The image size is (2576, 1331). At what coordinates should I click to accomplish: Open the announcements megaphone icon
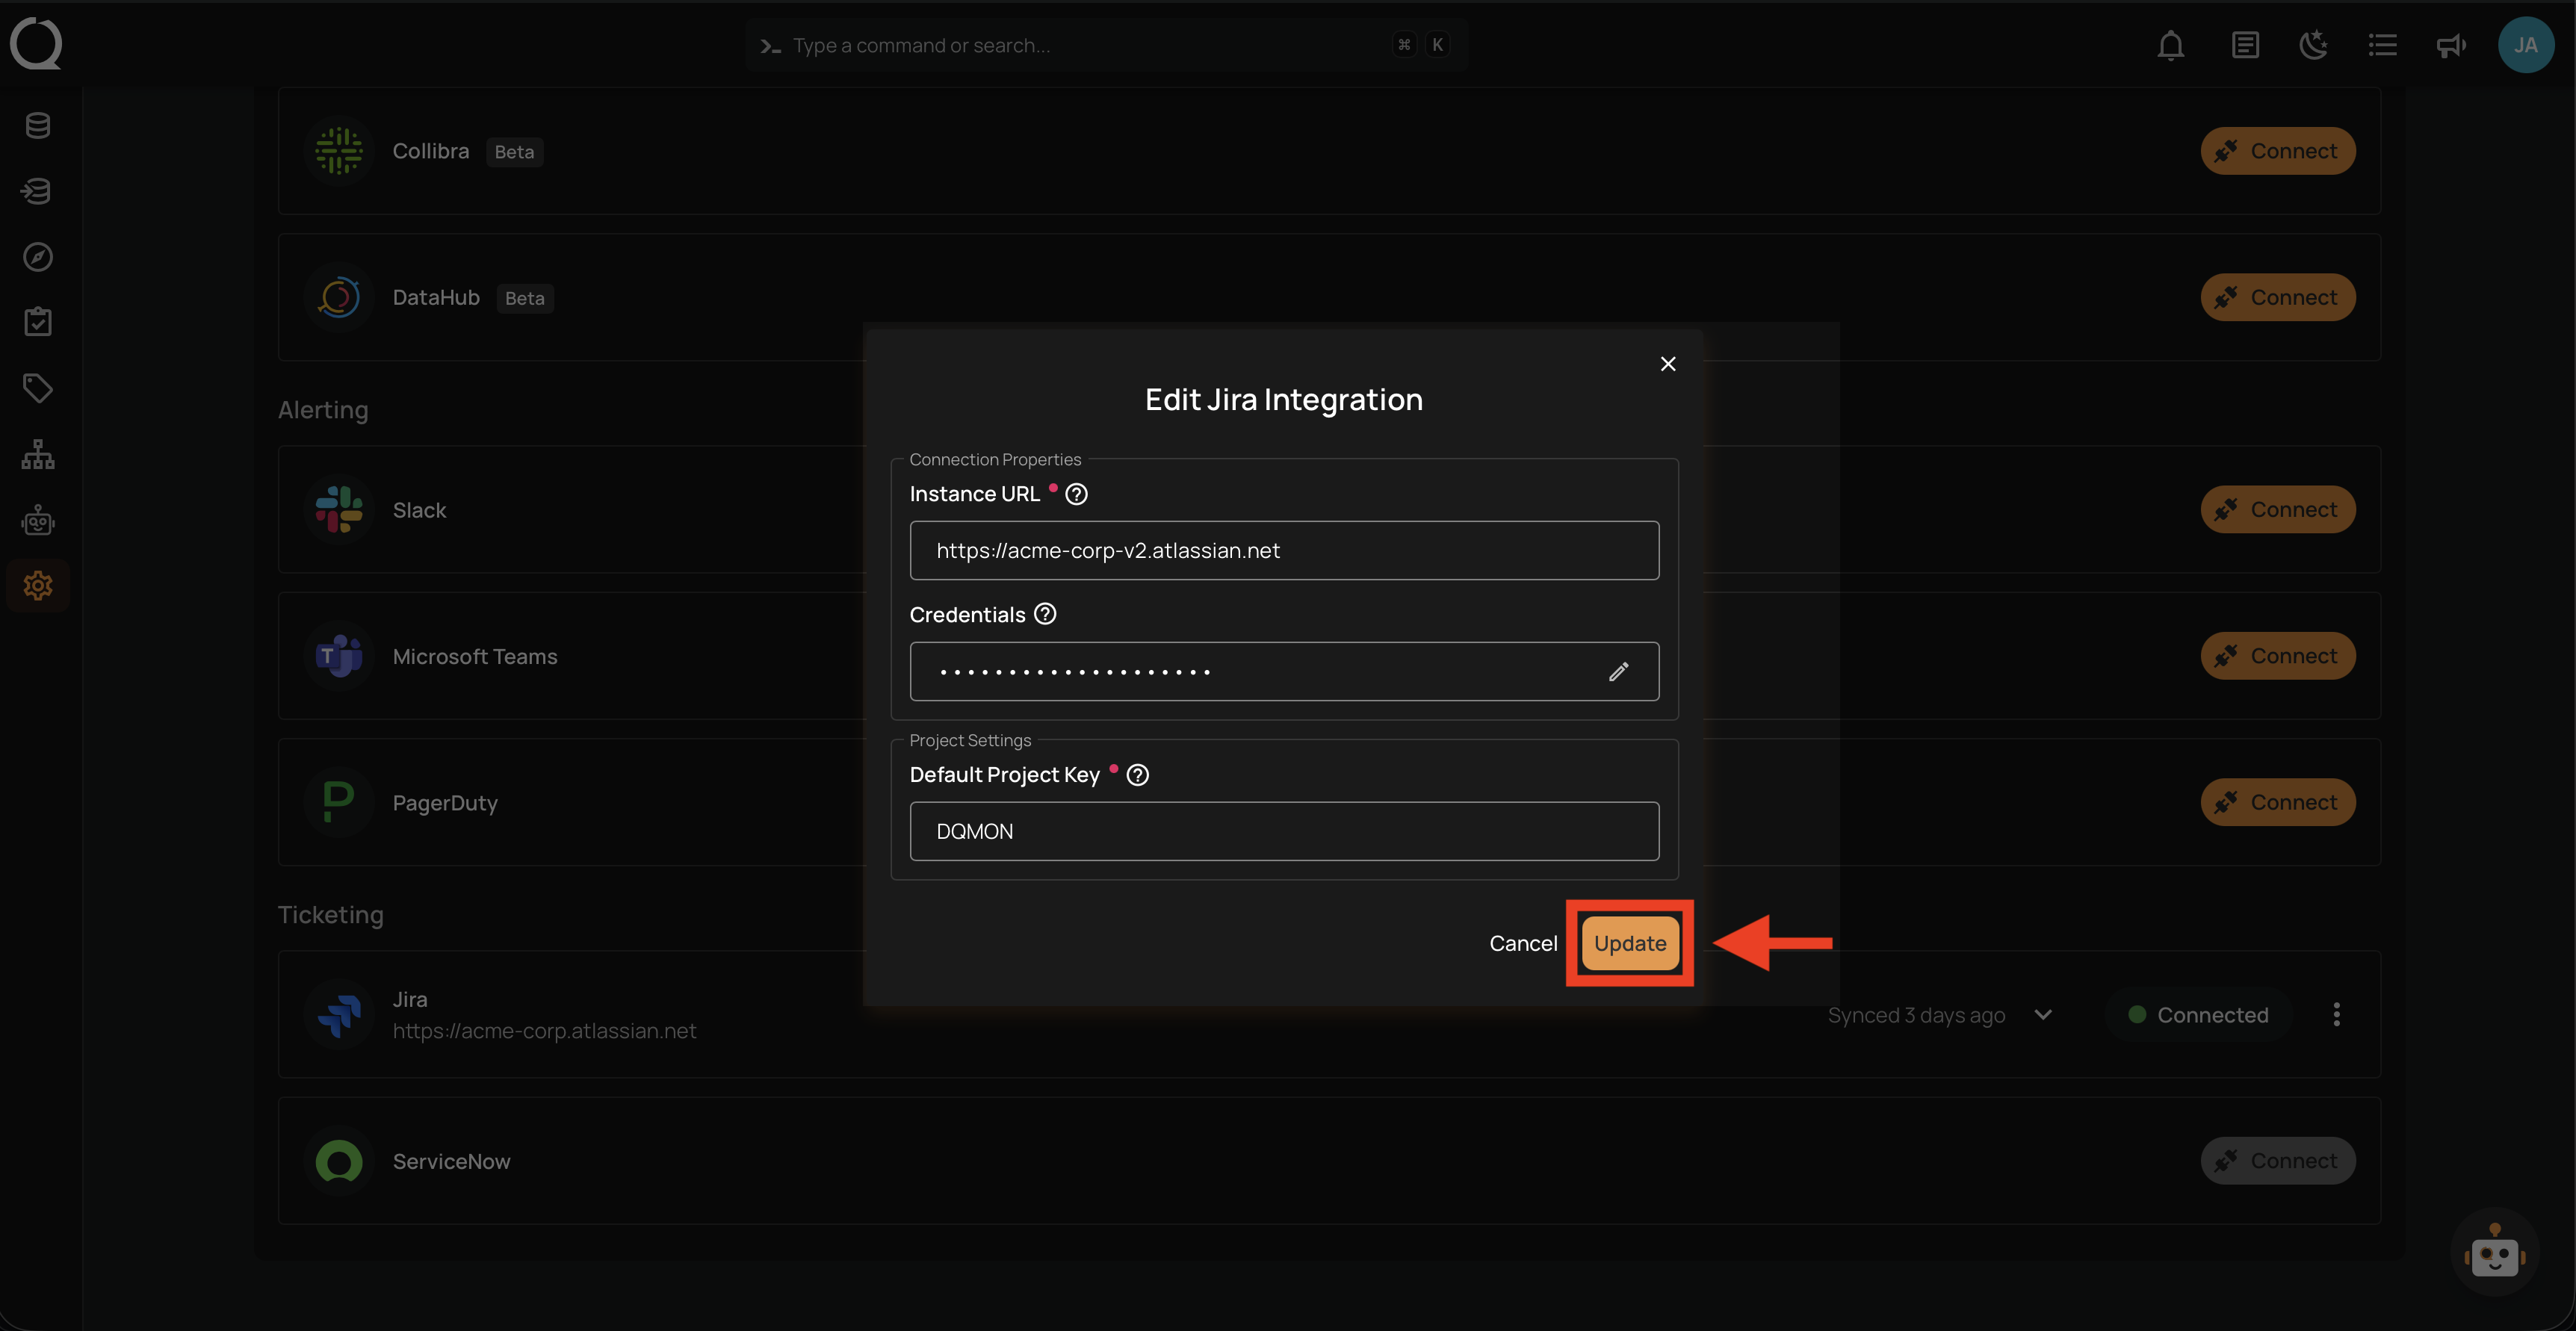pyautogui.click(x=2451, y=45)
